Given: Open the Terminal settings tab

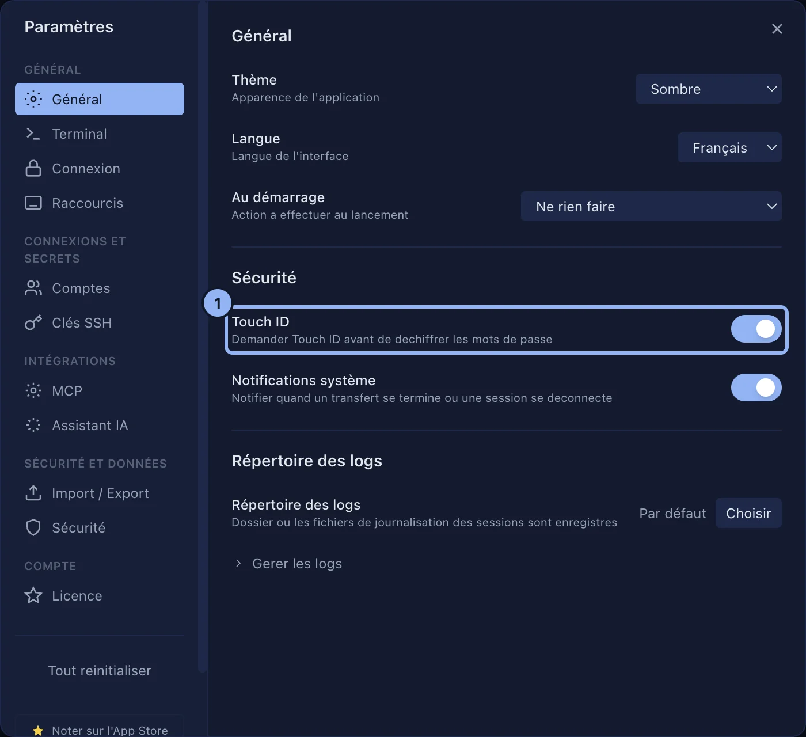Looking at the screenshot, I should 100,134.
